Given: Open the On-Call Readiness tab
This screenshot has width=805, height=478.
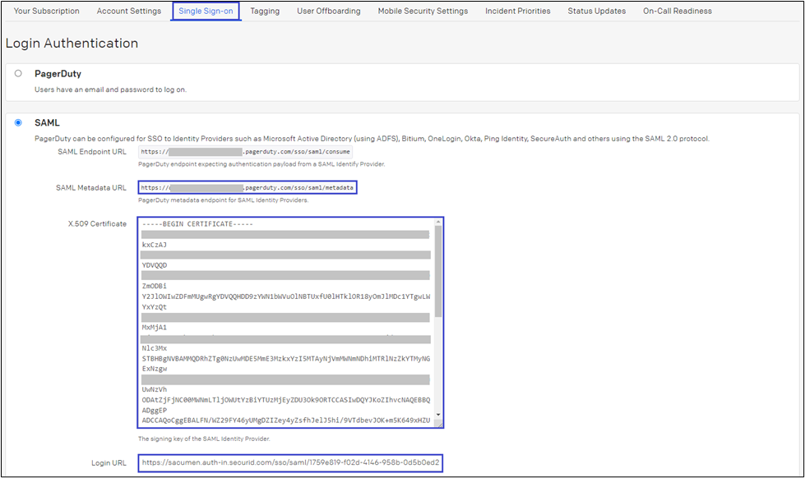Looking at the screenshot, I should pos(678,11).
